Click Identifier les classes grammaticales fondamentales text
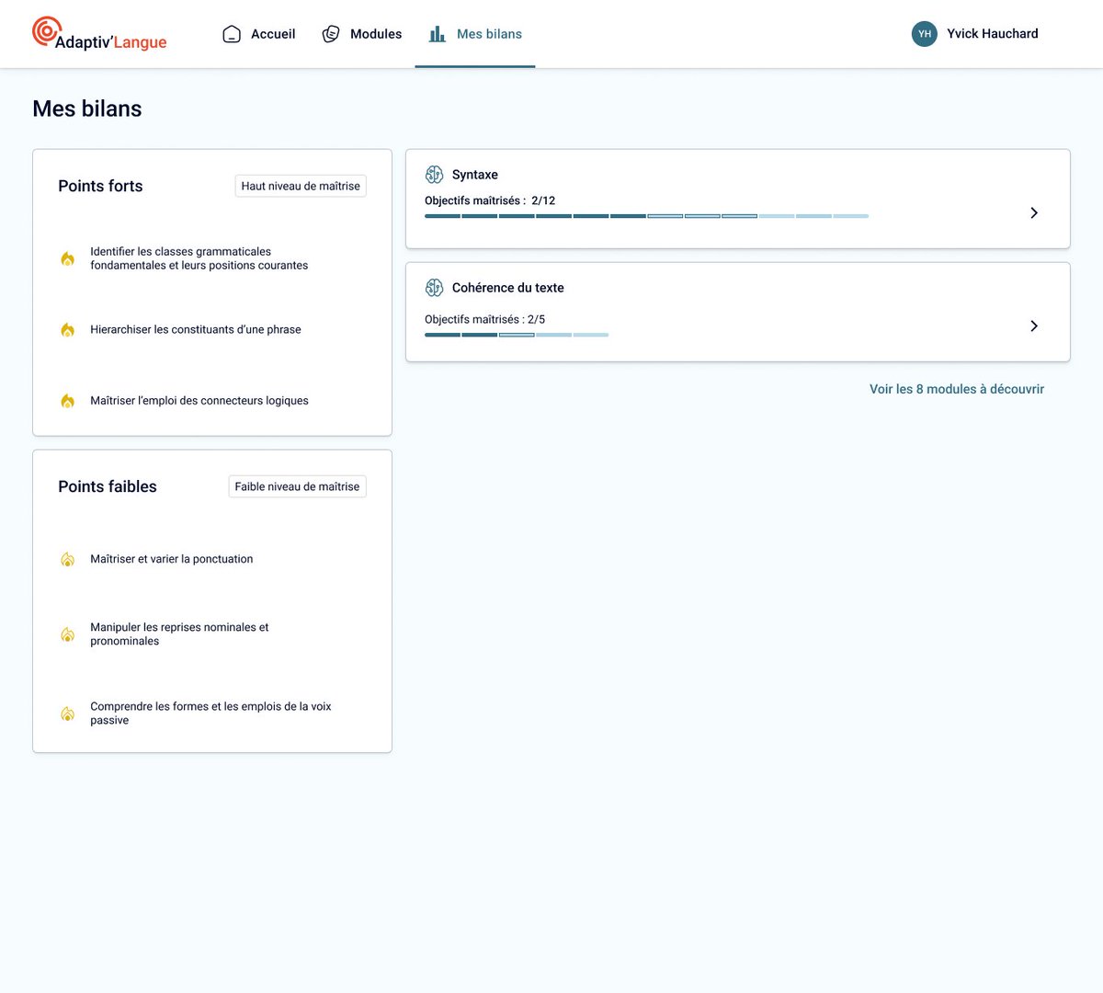1103x993 pixels. pyautogui.click(x=199, y=258)
